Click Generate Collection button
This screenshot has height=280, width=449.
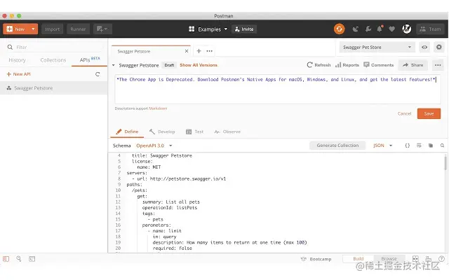coord(337,146)
